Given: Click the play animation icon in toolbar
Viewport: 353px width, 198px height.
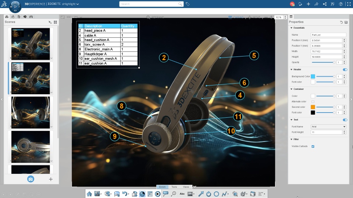Looking at the screenshot, I should coord(158,194).
